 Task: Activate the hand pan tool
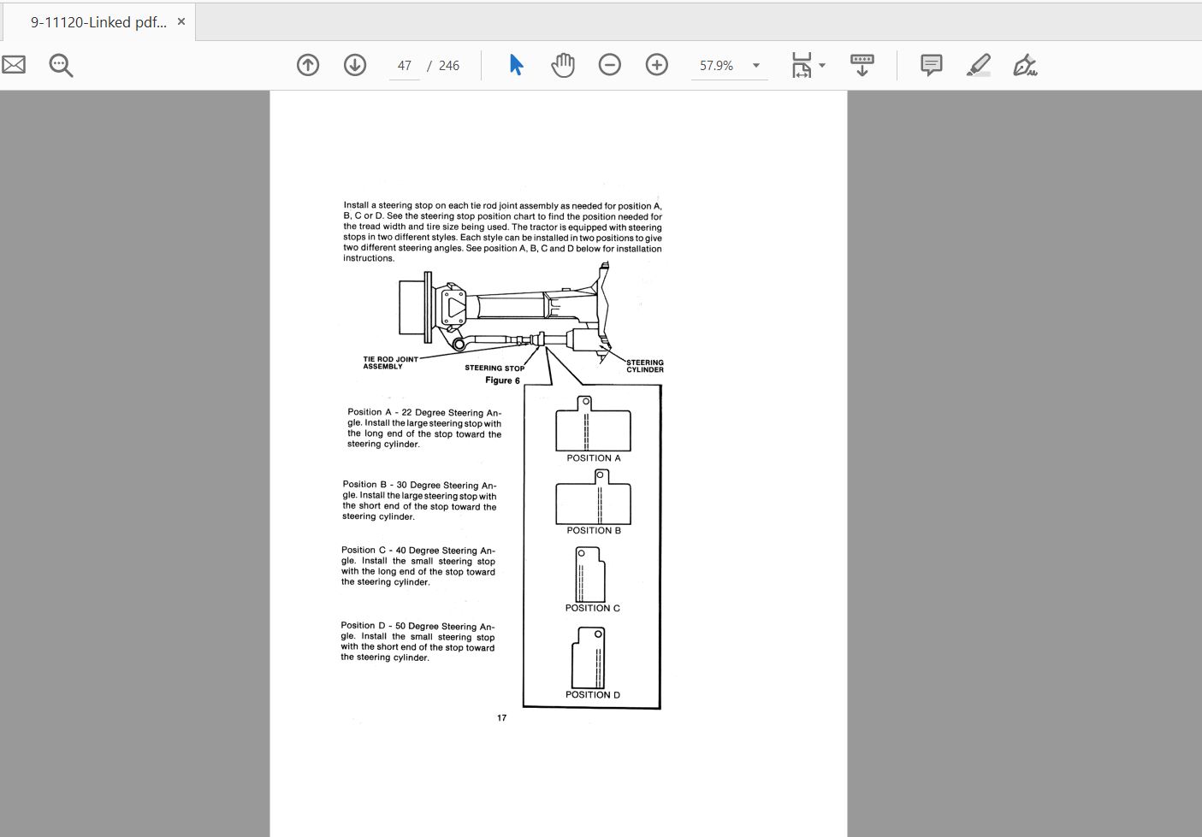click(563, 65)
